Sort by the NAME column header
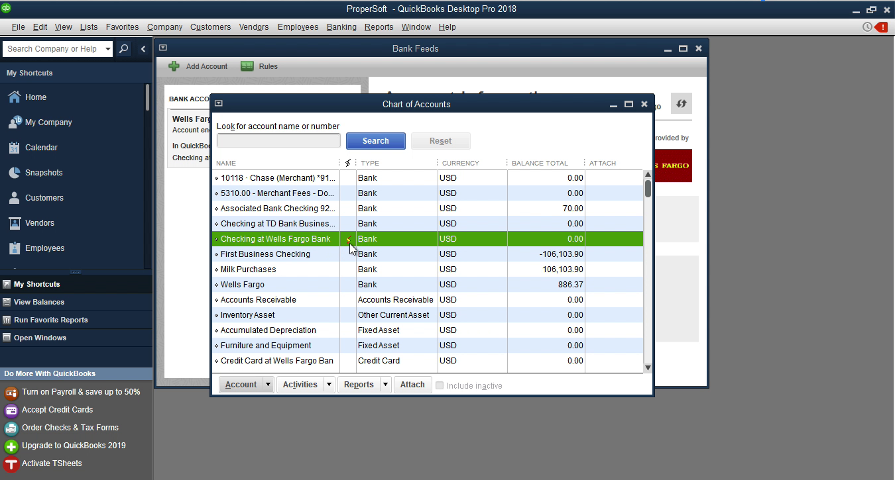This screenshot has width=895, height=480. coord(226,163)
